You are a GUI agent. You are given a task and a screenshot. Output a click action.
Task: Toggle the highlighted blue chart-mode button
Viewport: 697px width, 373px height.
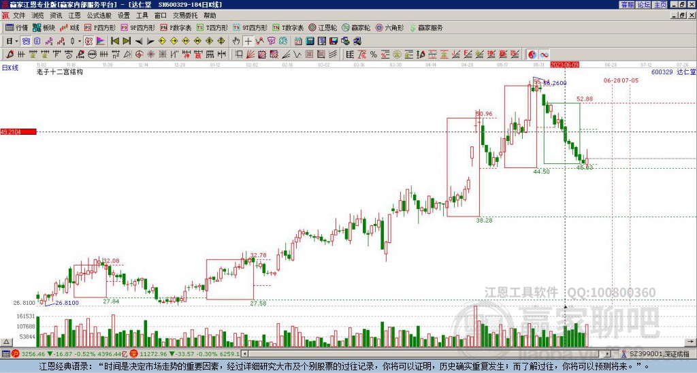pos(27,41)
